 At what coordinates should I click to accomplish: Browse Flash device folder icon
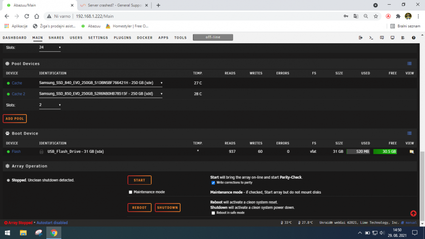[x=411, y=152]
